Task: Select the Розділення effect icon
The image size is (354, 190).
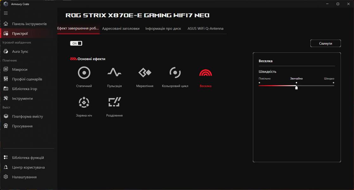Action: point(114,102)
